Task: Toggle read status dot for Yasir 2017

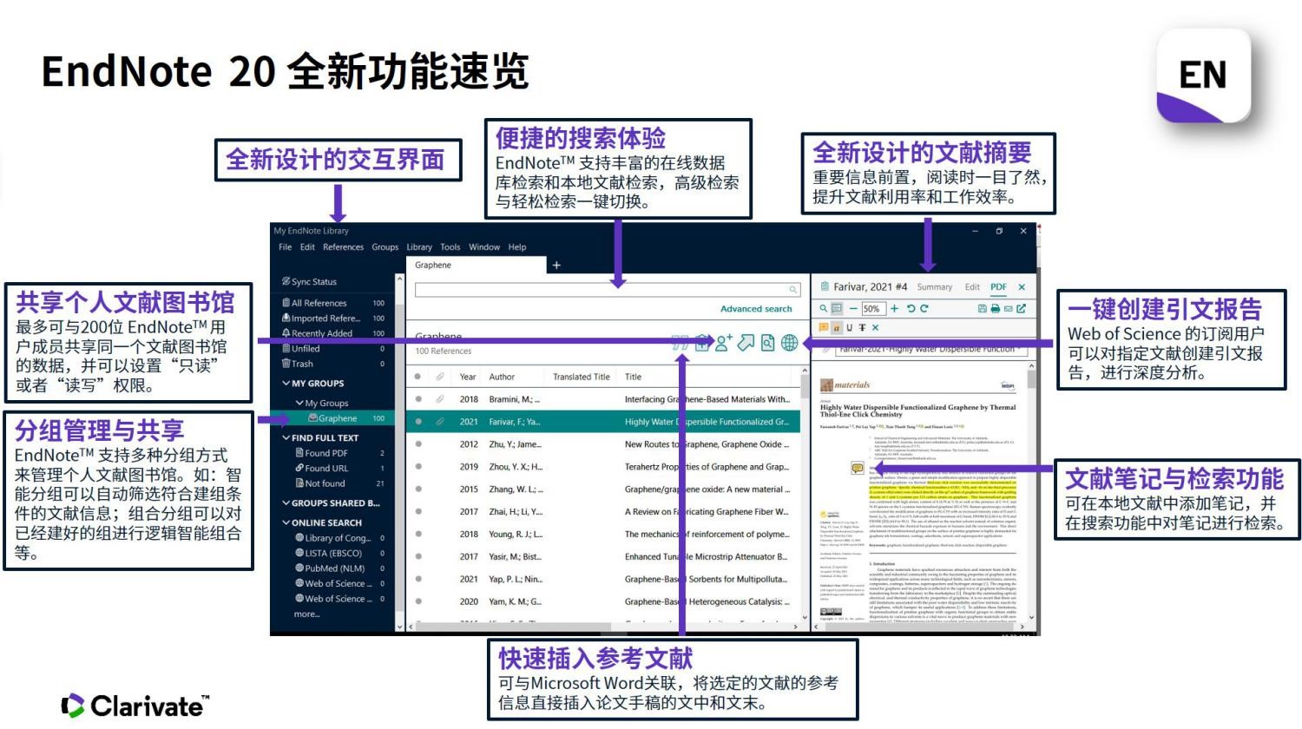Action: 418,556
